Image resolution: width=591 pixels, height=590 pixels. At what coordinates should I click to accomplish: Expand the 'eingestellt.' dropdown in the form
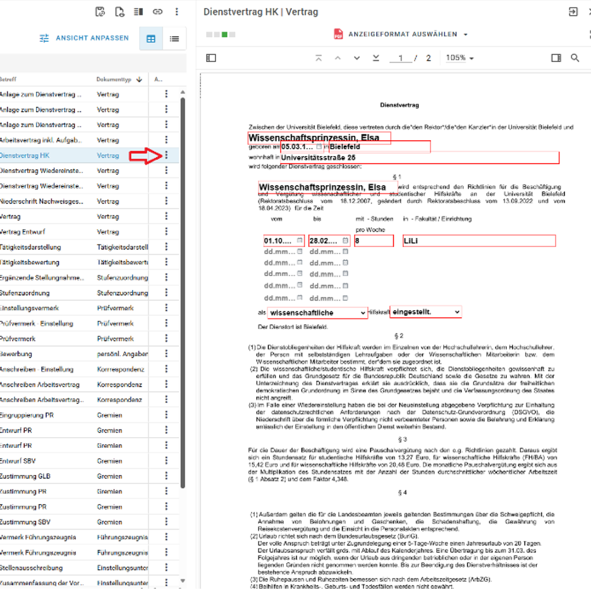pyautogui.click(x=456, y=311)
